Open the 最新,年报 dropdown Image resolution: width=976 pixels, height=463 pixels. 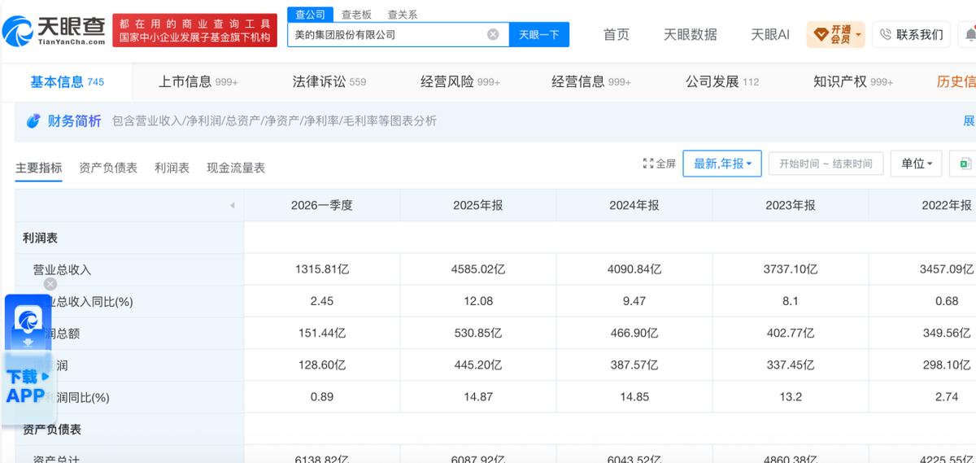click(722, 164)
